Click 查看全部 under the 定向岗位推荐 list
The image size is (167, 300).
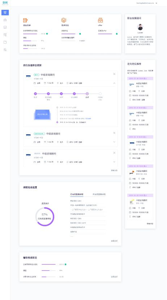pyautogui.click(x=150, y=224)
